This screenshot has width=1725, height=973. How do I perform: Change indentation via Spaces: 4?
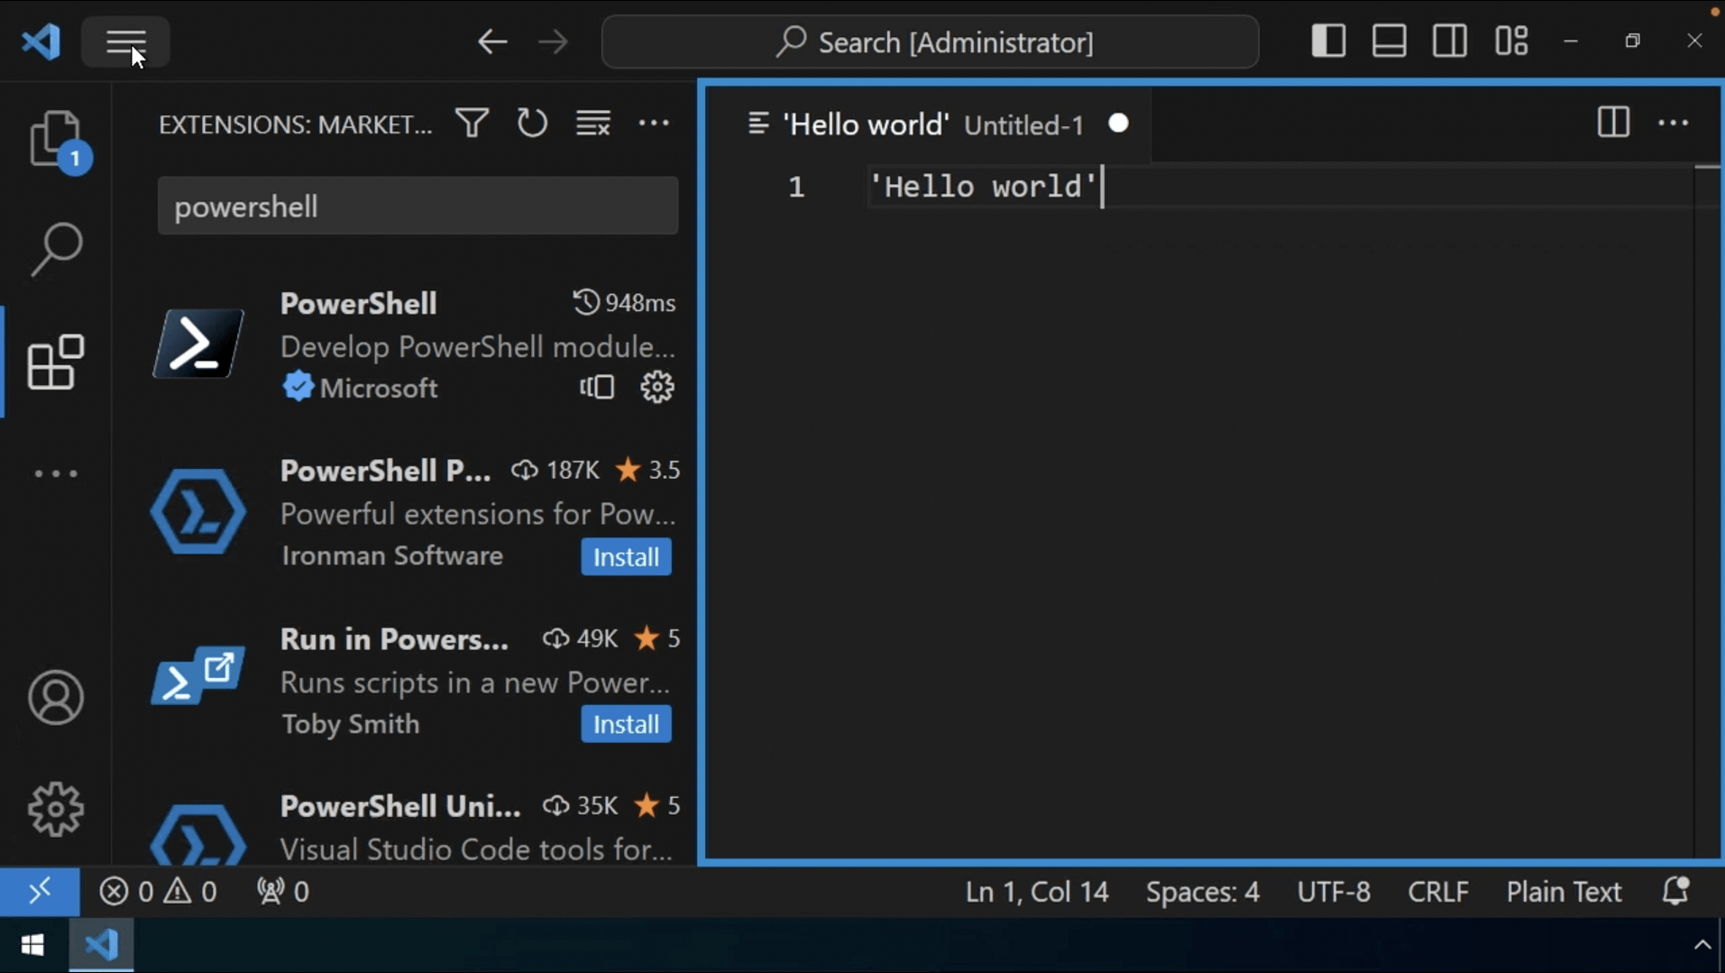[1202, 892]
